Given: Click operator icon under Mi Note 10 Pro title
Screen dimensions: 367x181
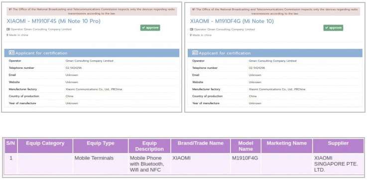Looking at the screenshot, I should tap(8, 29).
